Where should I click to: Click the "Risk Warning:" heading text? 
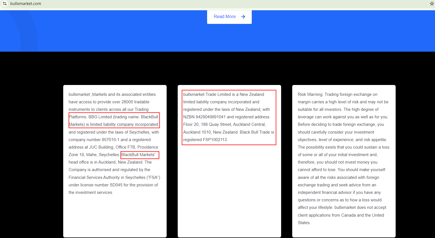pos(311,94)
